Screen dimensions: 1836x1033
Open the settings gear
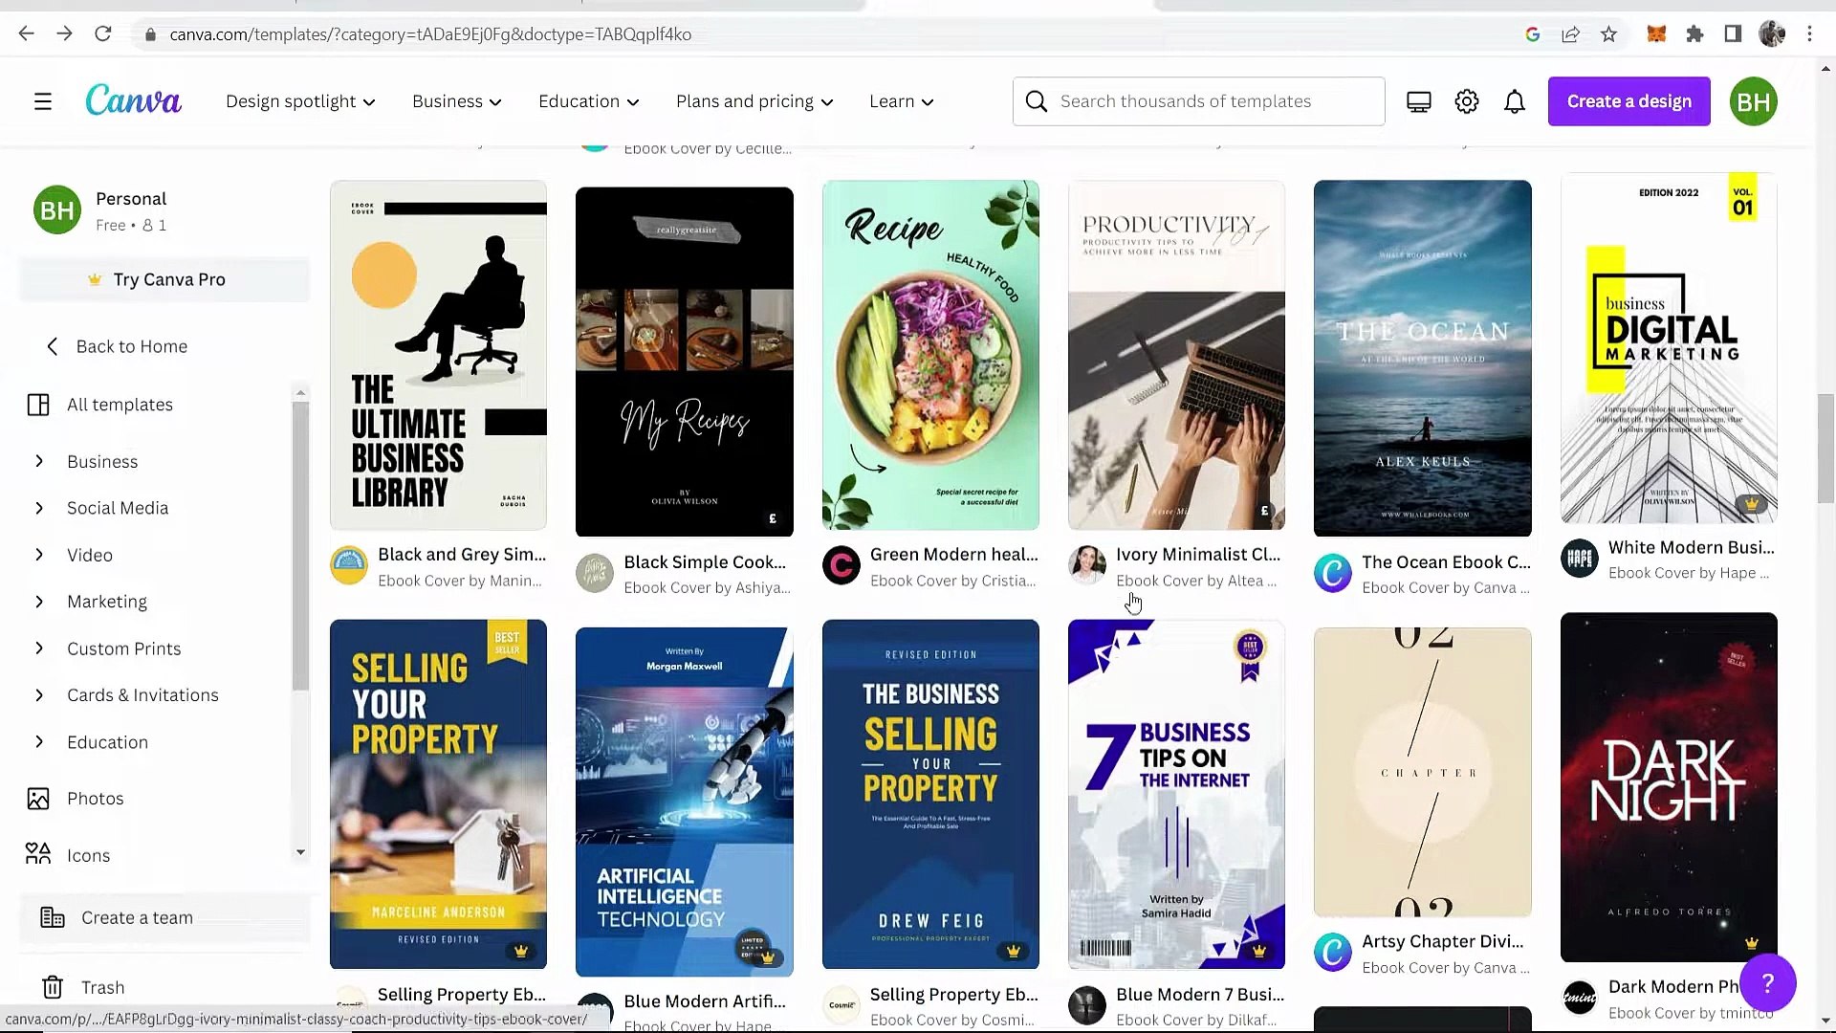pyautogui.click(x=1466, y=100)
